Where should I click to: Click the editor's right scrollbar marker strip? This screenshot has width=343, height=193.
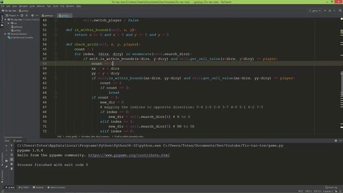click(341, 76)
